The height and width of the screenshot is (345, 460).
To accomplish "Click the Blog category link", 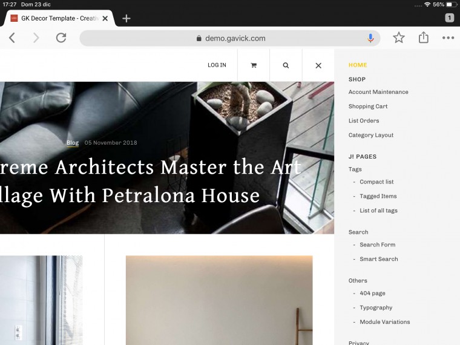I will (73, 143).
